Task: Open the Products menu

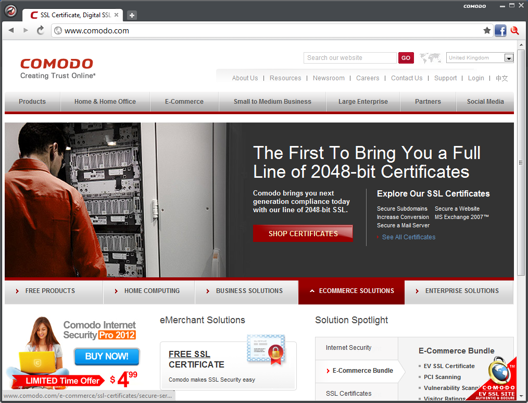Action: tap(32, 102)
